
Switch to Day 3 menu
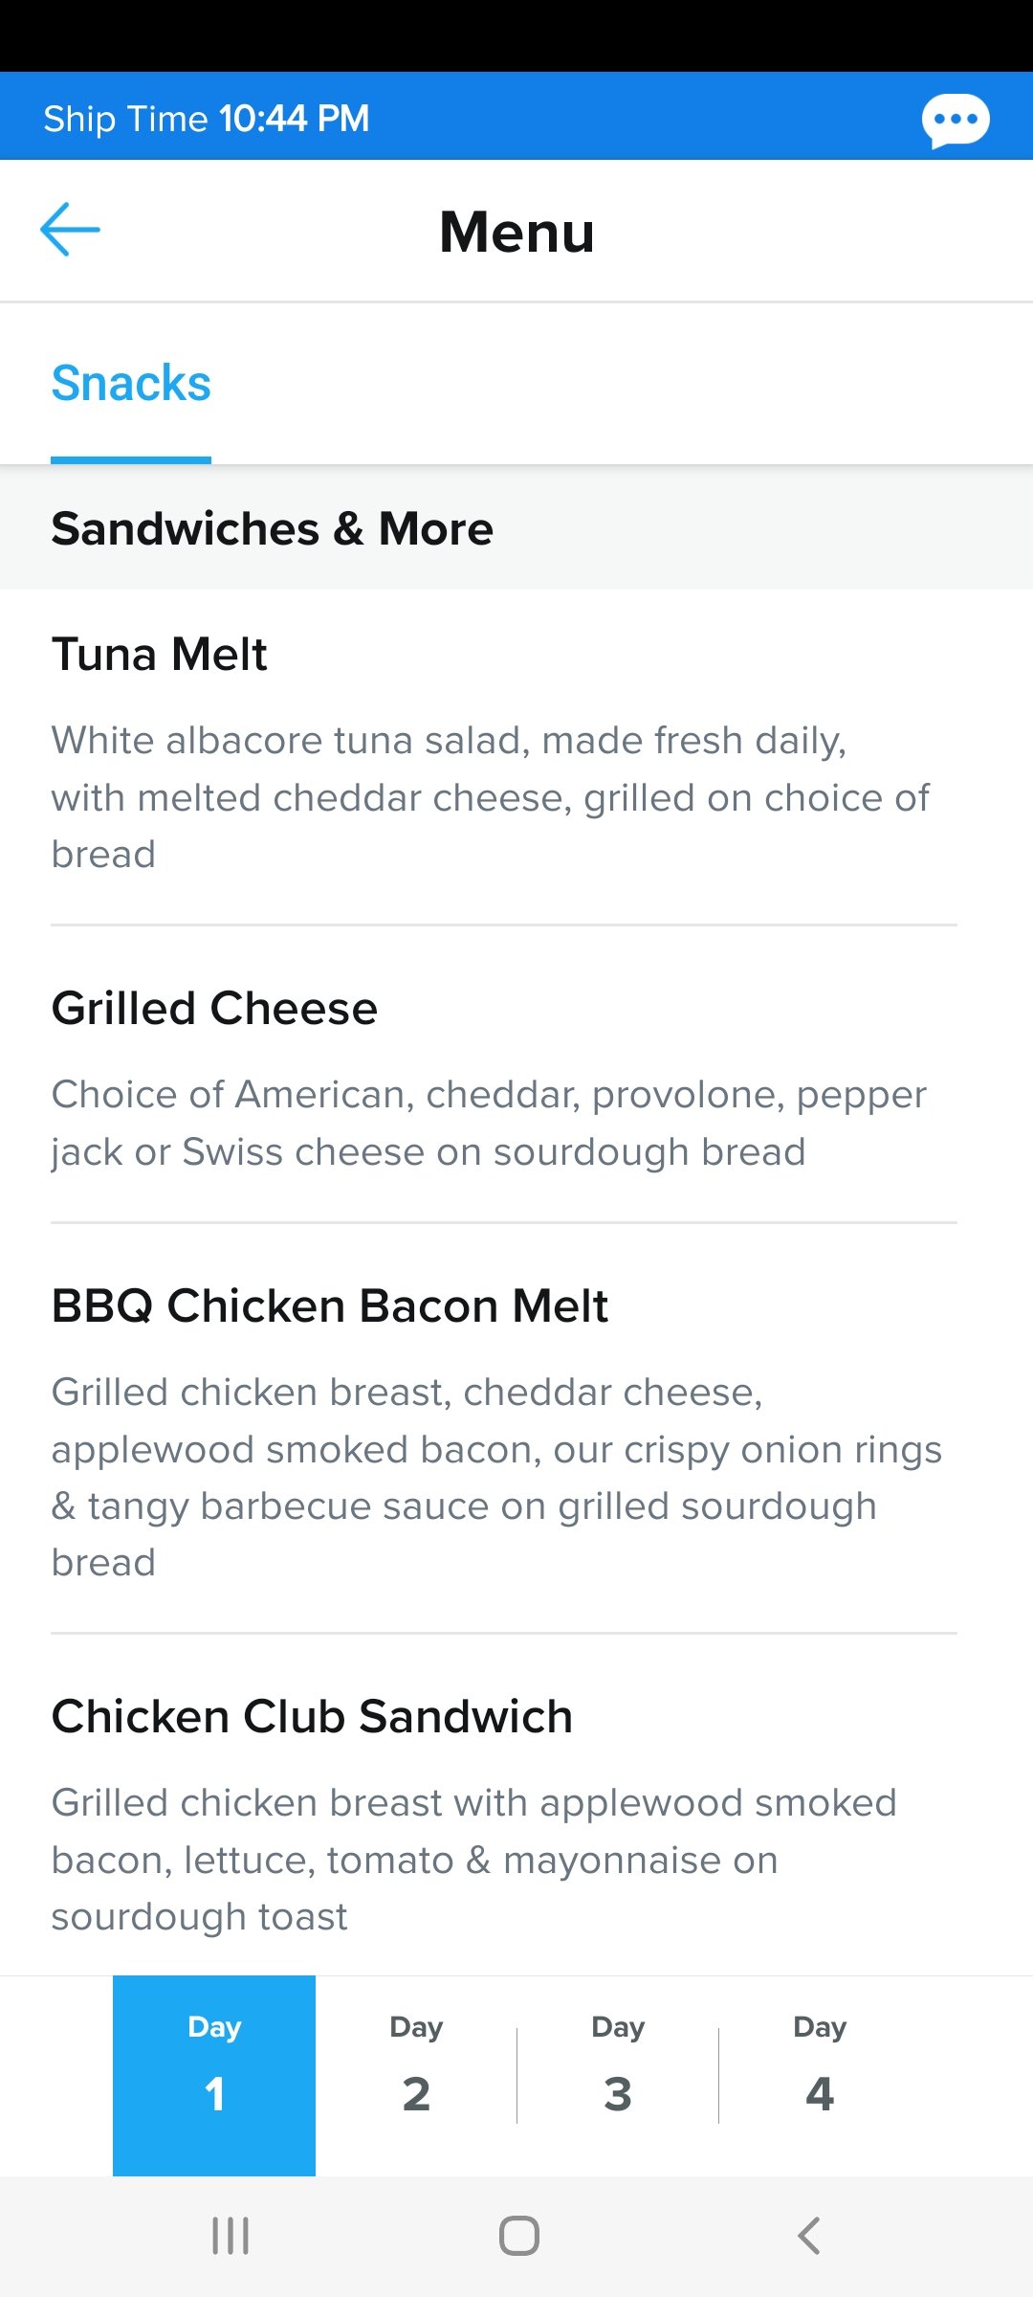618,2075
